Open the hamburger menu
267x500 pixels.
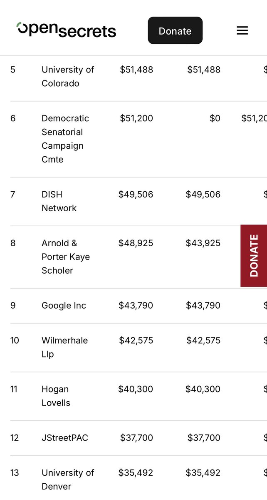[242, 30]
